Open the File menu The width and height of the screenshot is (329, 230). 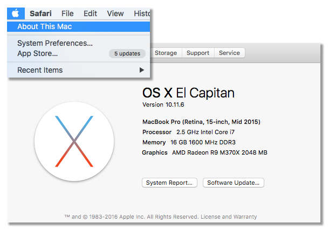[x=67, y=13]
